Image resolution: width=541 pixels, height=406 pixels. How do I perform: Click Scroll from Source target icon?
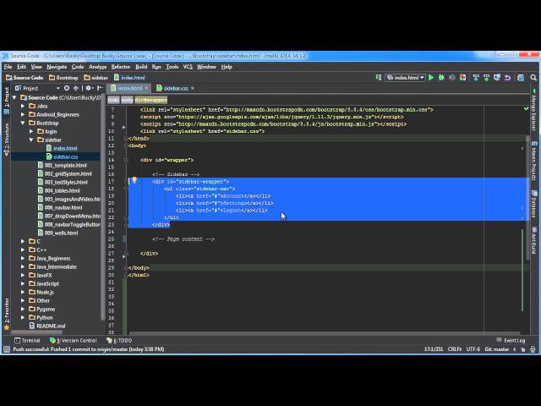pyautogui.click(x=67, y=88)
